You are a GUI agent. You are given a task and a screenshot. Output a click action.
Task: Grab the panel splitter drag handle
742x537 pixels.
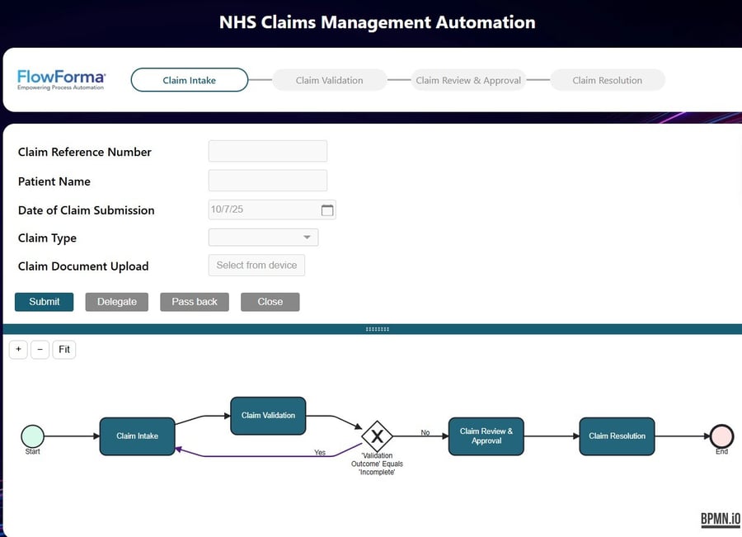point(377,329)
